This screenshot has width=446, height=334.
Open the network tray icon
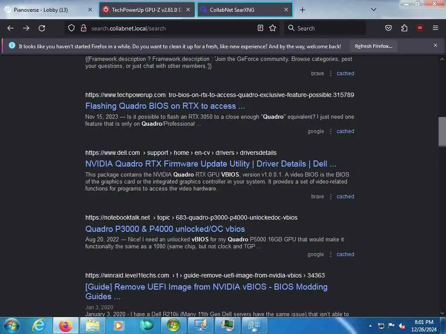[381, 326]
